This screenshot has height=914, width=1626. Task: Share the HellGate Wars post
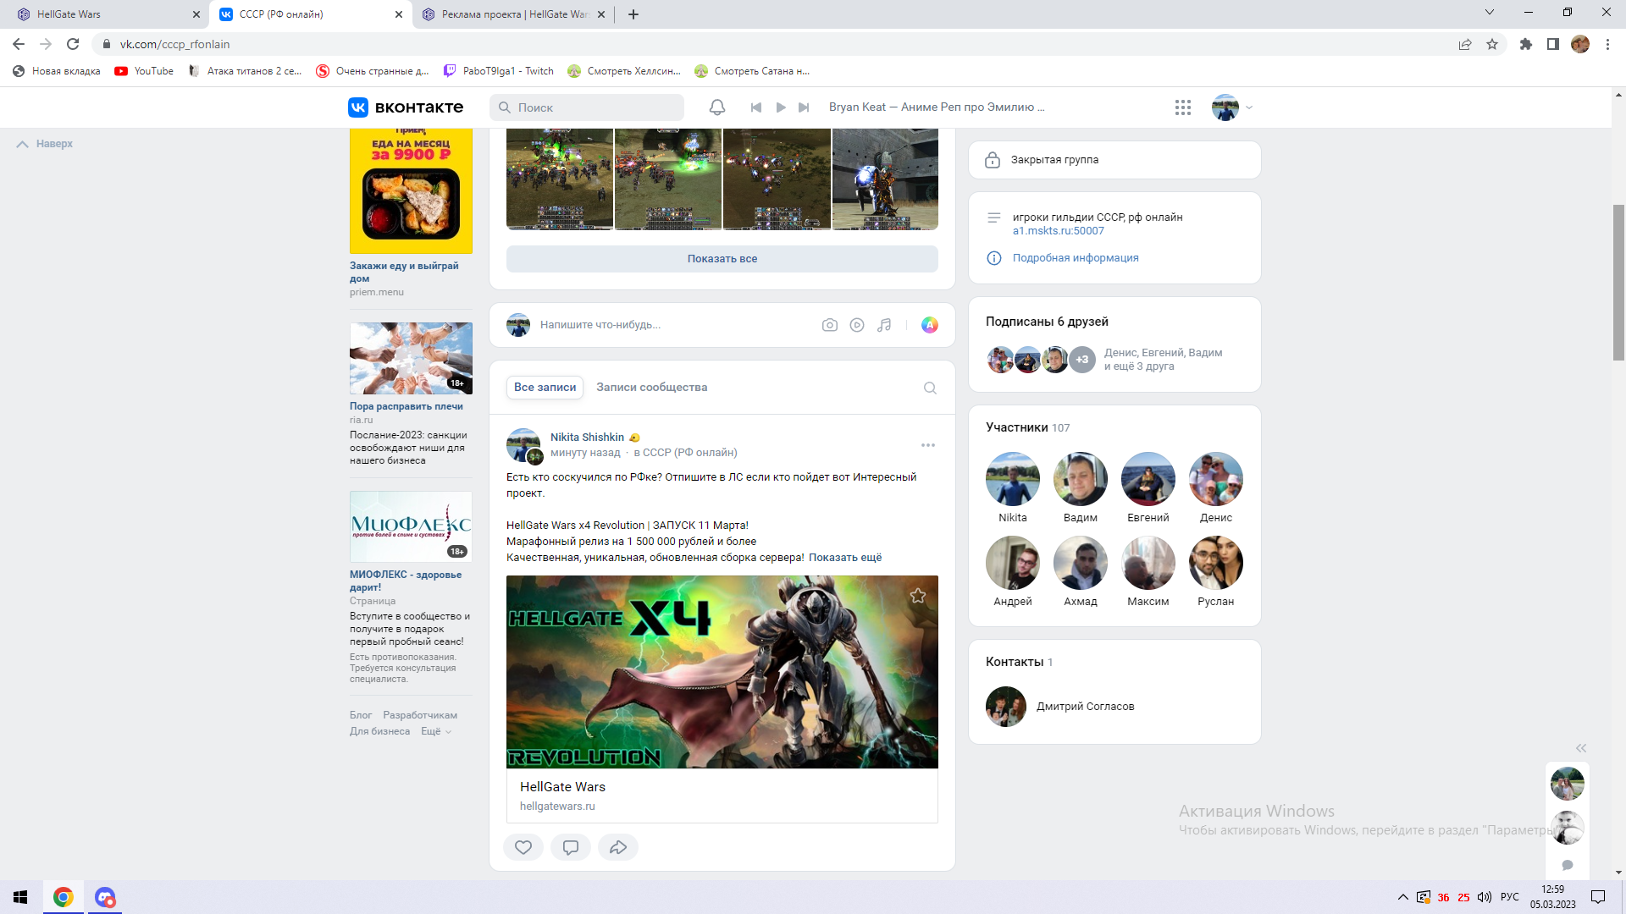[618, 847]
